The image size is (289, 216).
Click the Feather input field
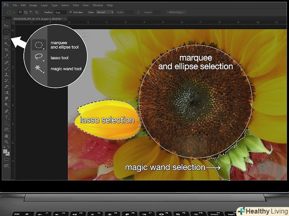[x=61, y=12]
